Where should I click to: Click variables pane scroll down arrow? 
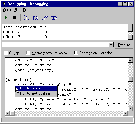click(130, 37)
